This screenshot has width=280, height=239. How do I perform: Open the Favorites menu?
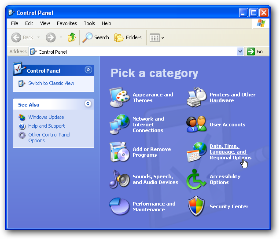(x=67, y=23)
